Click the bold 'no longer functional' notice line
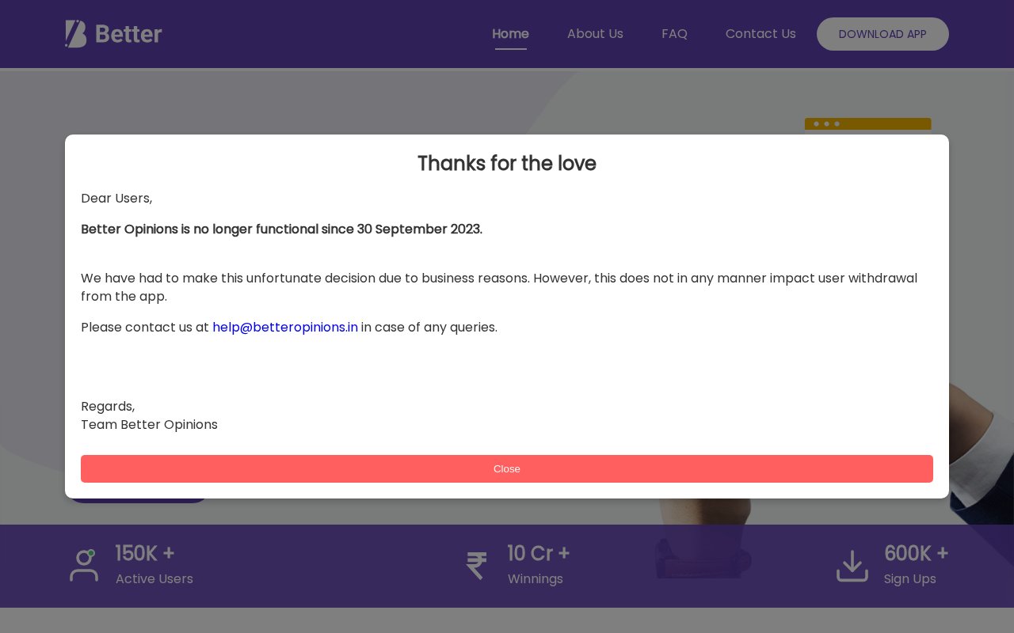Image resolution: width=1014 pixels, height=633 pixels. 281,229
